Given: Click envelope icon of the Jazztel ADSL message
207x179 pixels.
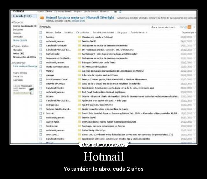Looking at the screenshot, I should 79,122.
